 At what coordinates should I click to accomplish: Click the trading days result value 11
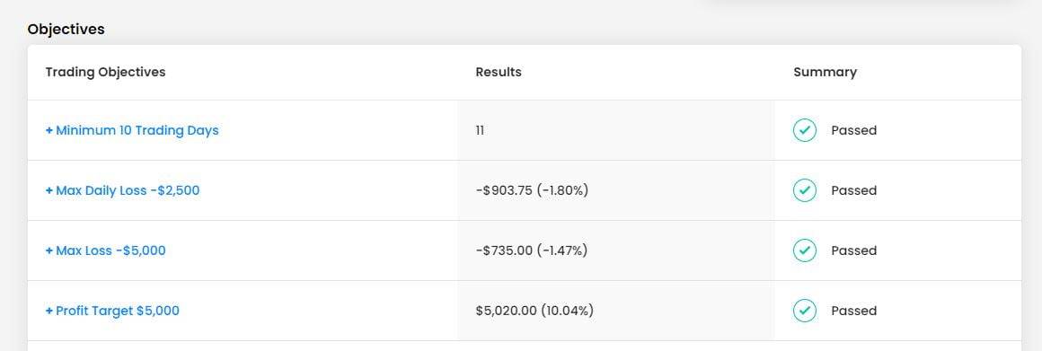(480, 131)
